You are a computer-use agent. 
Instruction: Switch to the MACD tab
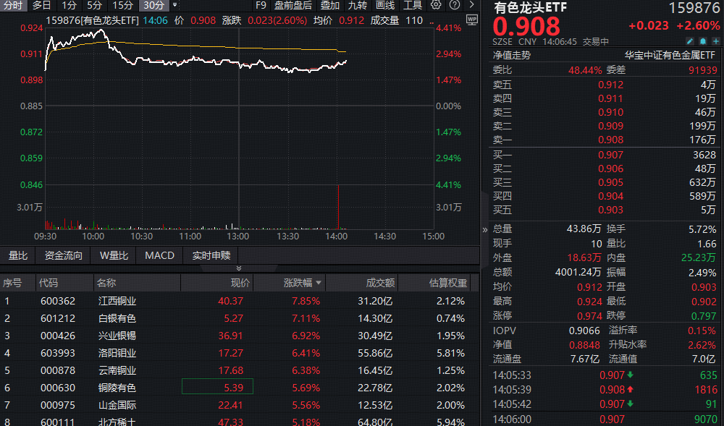point(159,255)
